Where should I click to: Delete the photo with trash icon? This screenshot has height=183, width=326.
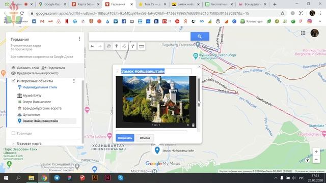coord(193,125)
